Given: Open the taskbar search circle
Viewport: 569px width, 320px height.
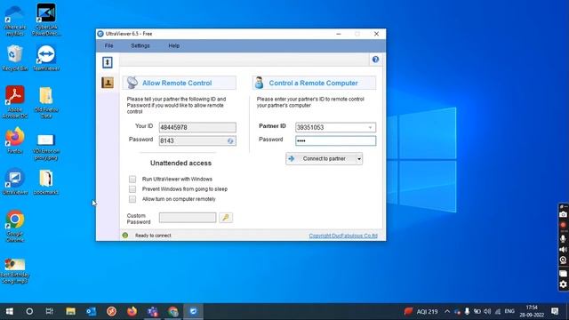Looking at the screenshot, I should click(x=29, y=311).
